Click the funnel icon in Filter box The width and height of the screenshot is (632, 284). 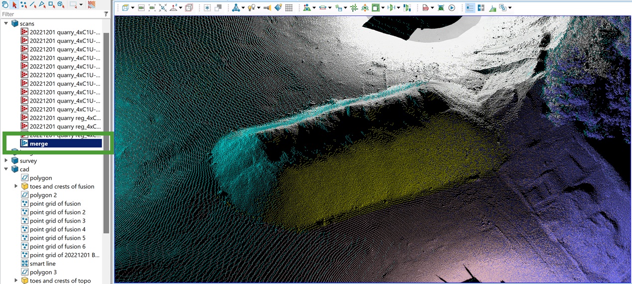106,14
